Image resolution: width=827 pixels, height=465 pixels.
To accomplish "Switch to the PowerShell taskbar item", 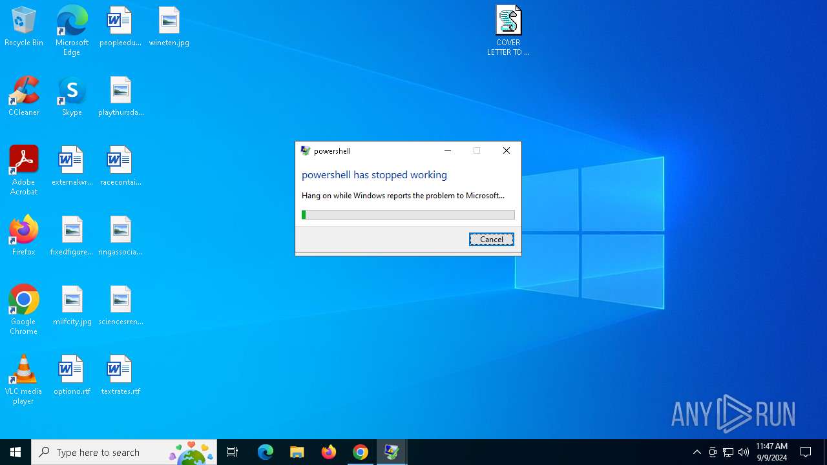I will point(392,452).
